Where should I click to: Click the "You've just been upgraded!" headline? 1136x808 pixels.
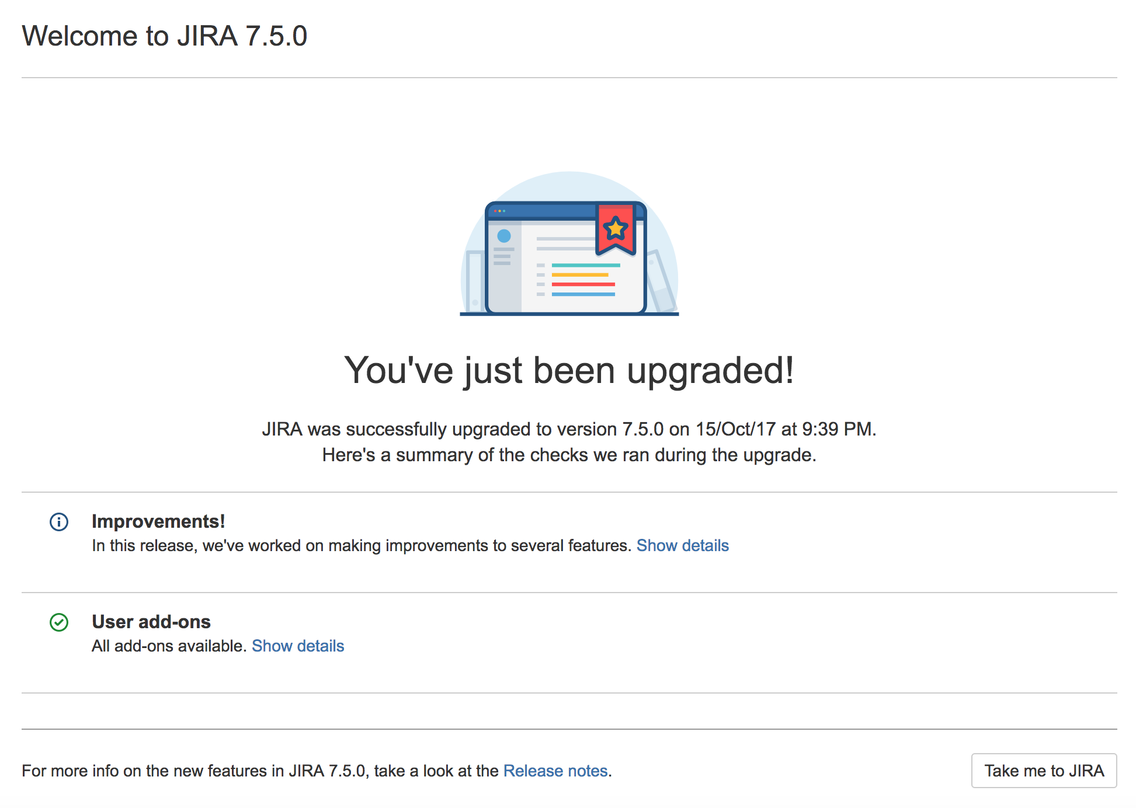(569, 370)
